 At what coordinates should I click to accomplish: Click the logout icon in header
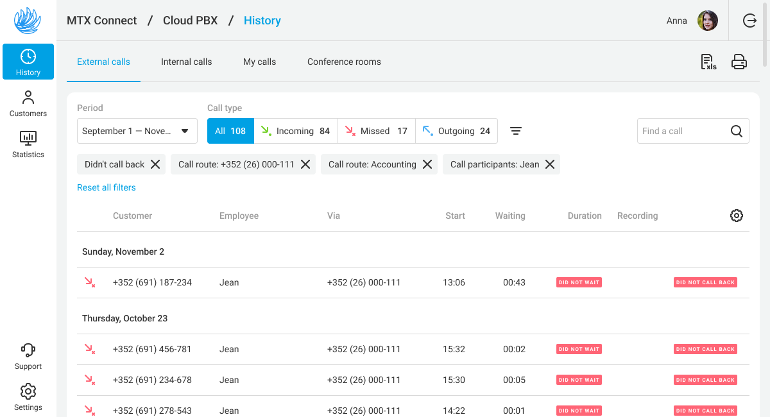click(x=749, y=21)
